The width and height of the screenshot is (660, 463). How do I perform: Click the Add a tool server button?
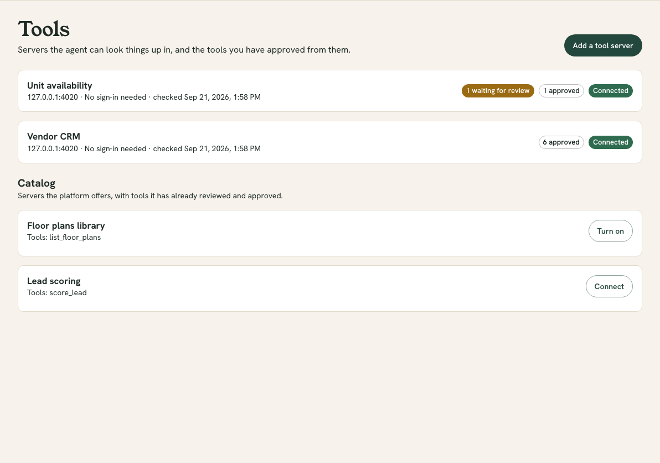(603, 45)
